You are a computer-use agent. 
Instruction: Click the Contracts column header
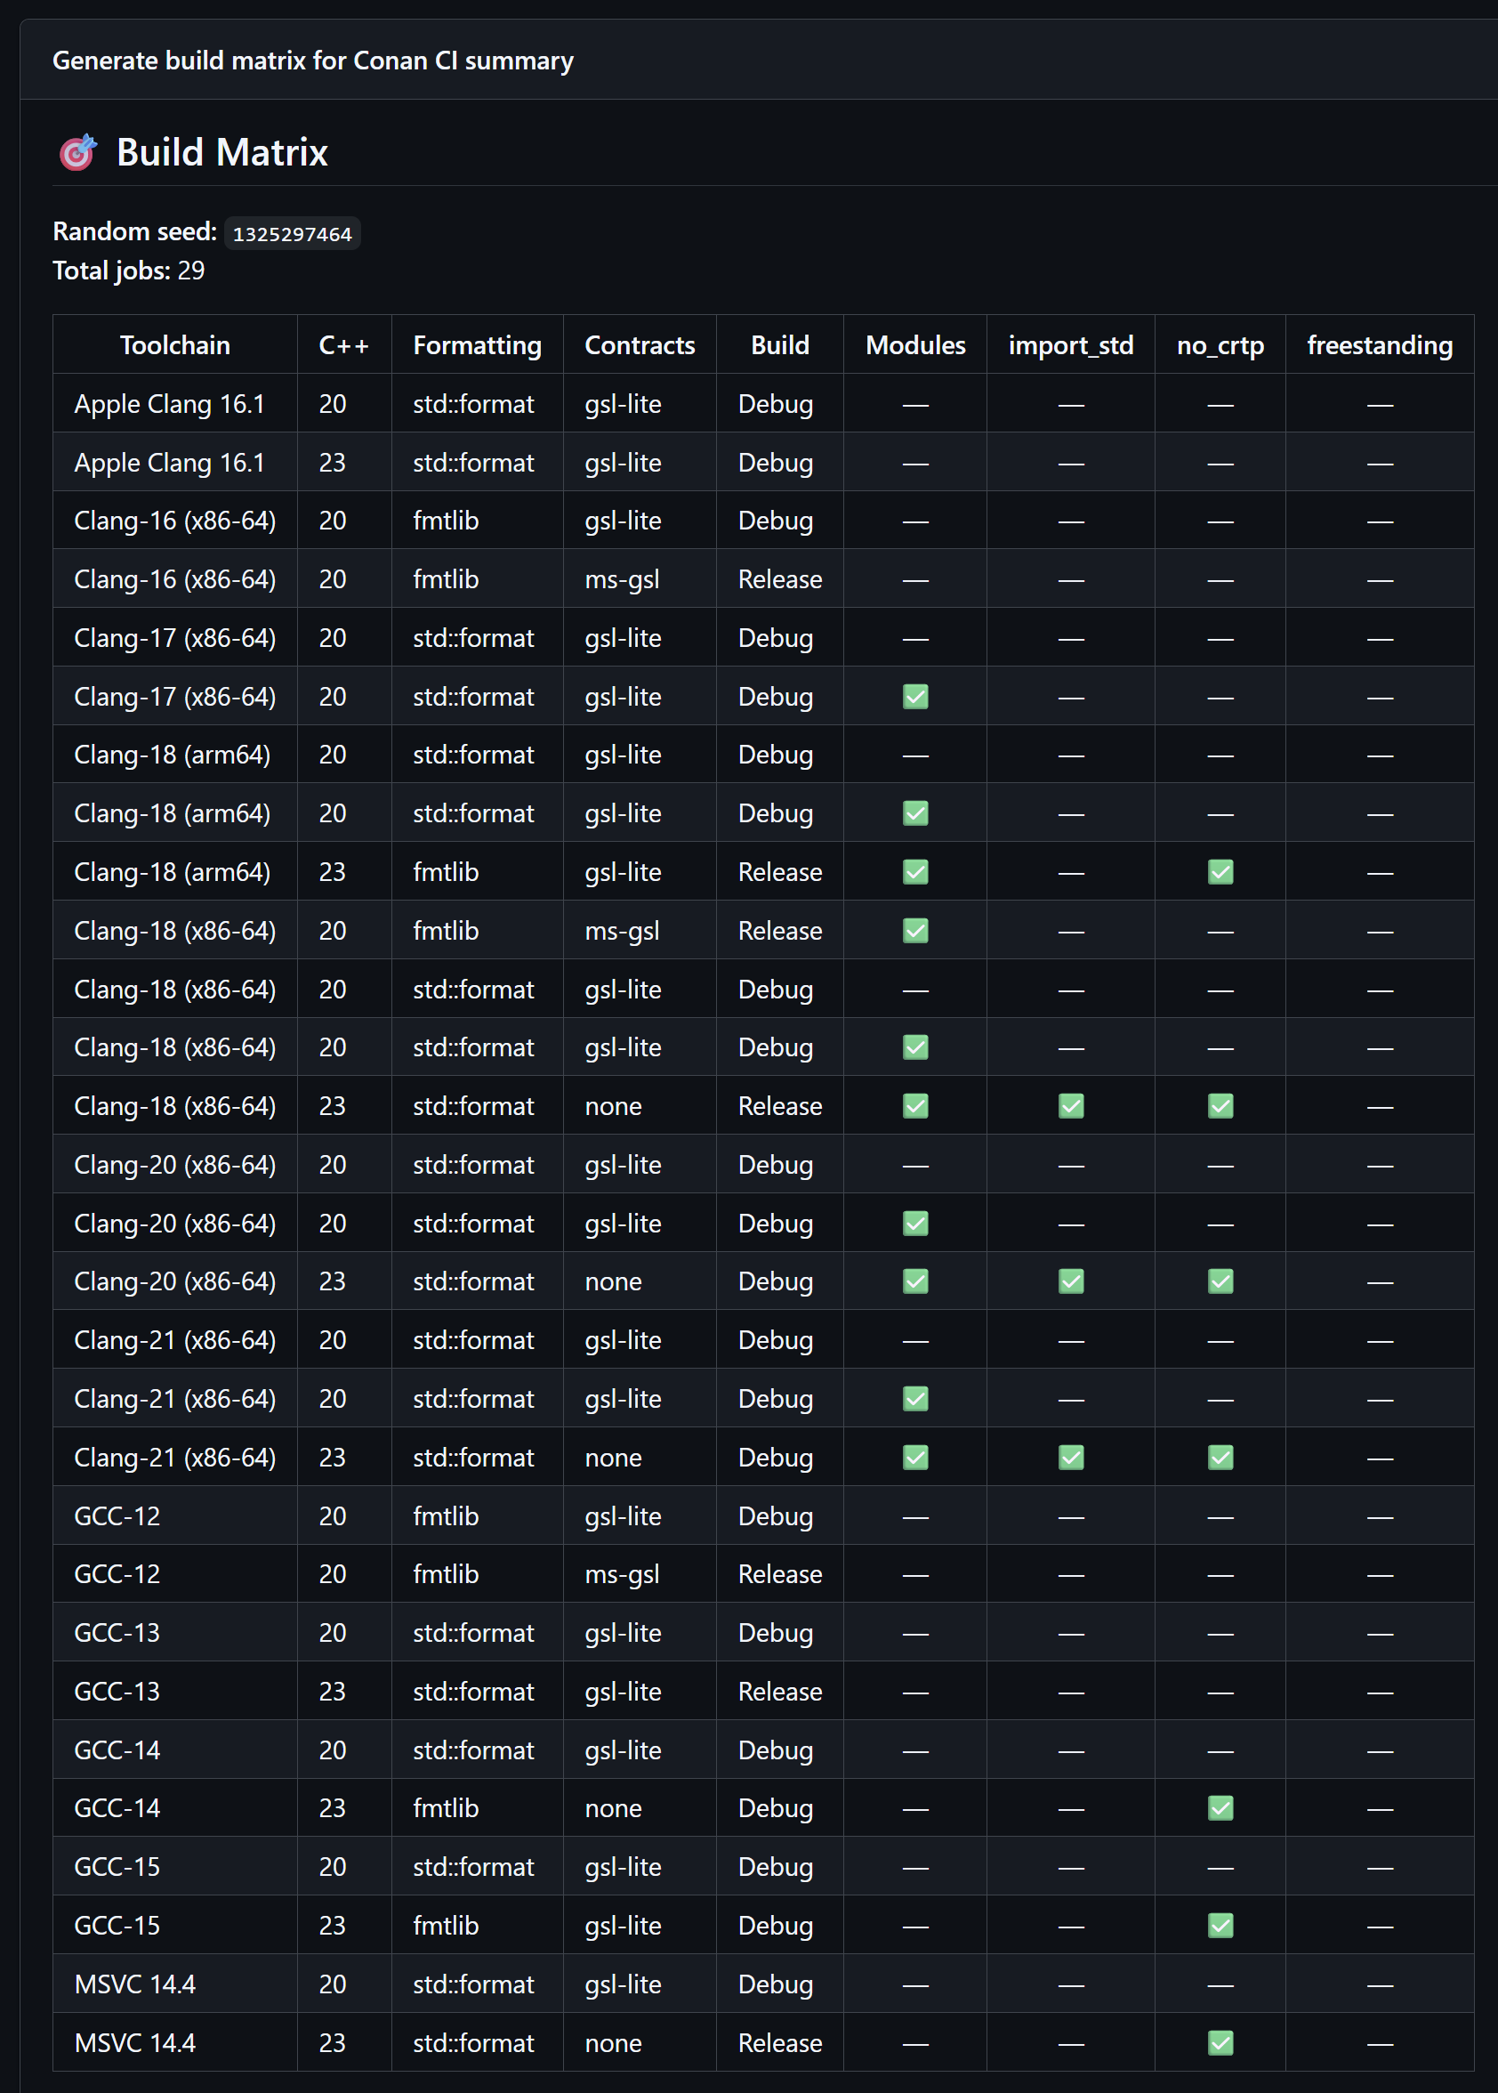click(x=640, y=345)
